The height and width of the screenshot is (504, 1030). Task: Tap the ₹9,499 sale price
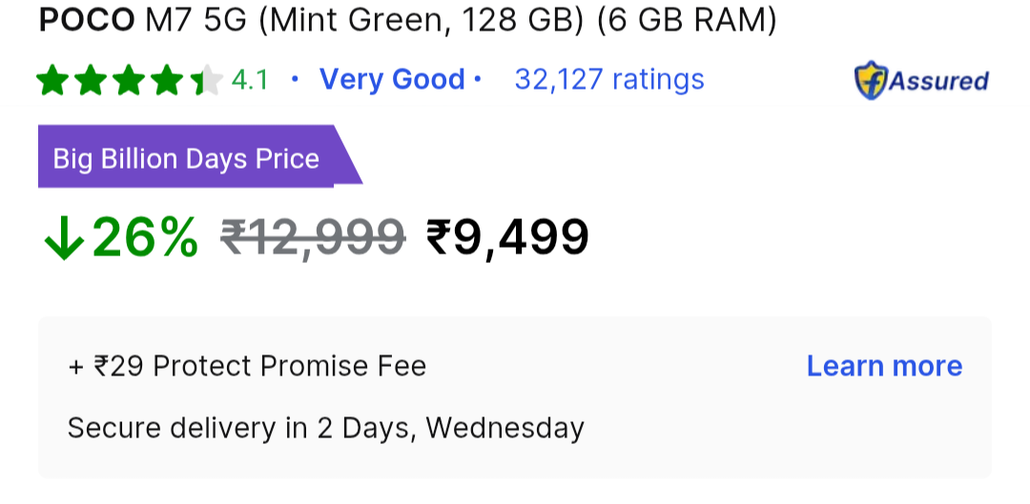[x=507, y=237]
